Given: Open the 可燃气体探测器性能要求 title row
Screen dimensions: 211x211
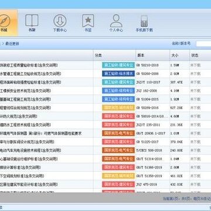Looking at the screenshot, I should click(40, 133).
